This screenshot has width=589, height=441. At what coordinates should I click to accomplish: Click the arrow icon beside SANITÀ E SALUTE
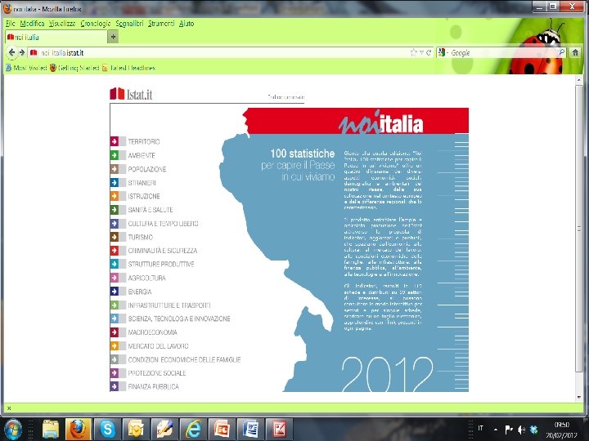(x=115, y=210)
